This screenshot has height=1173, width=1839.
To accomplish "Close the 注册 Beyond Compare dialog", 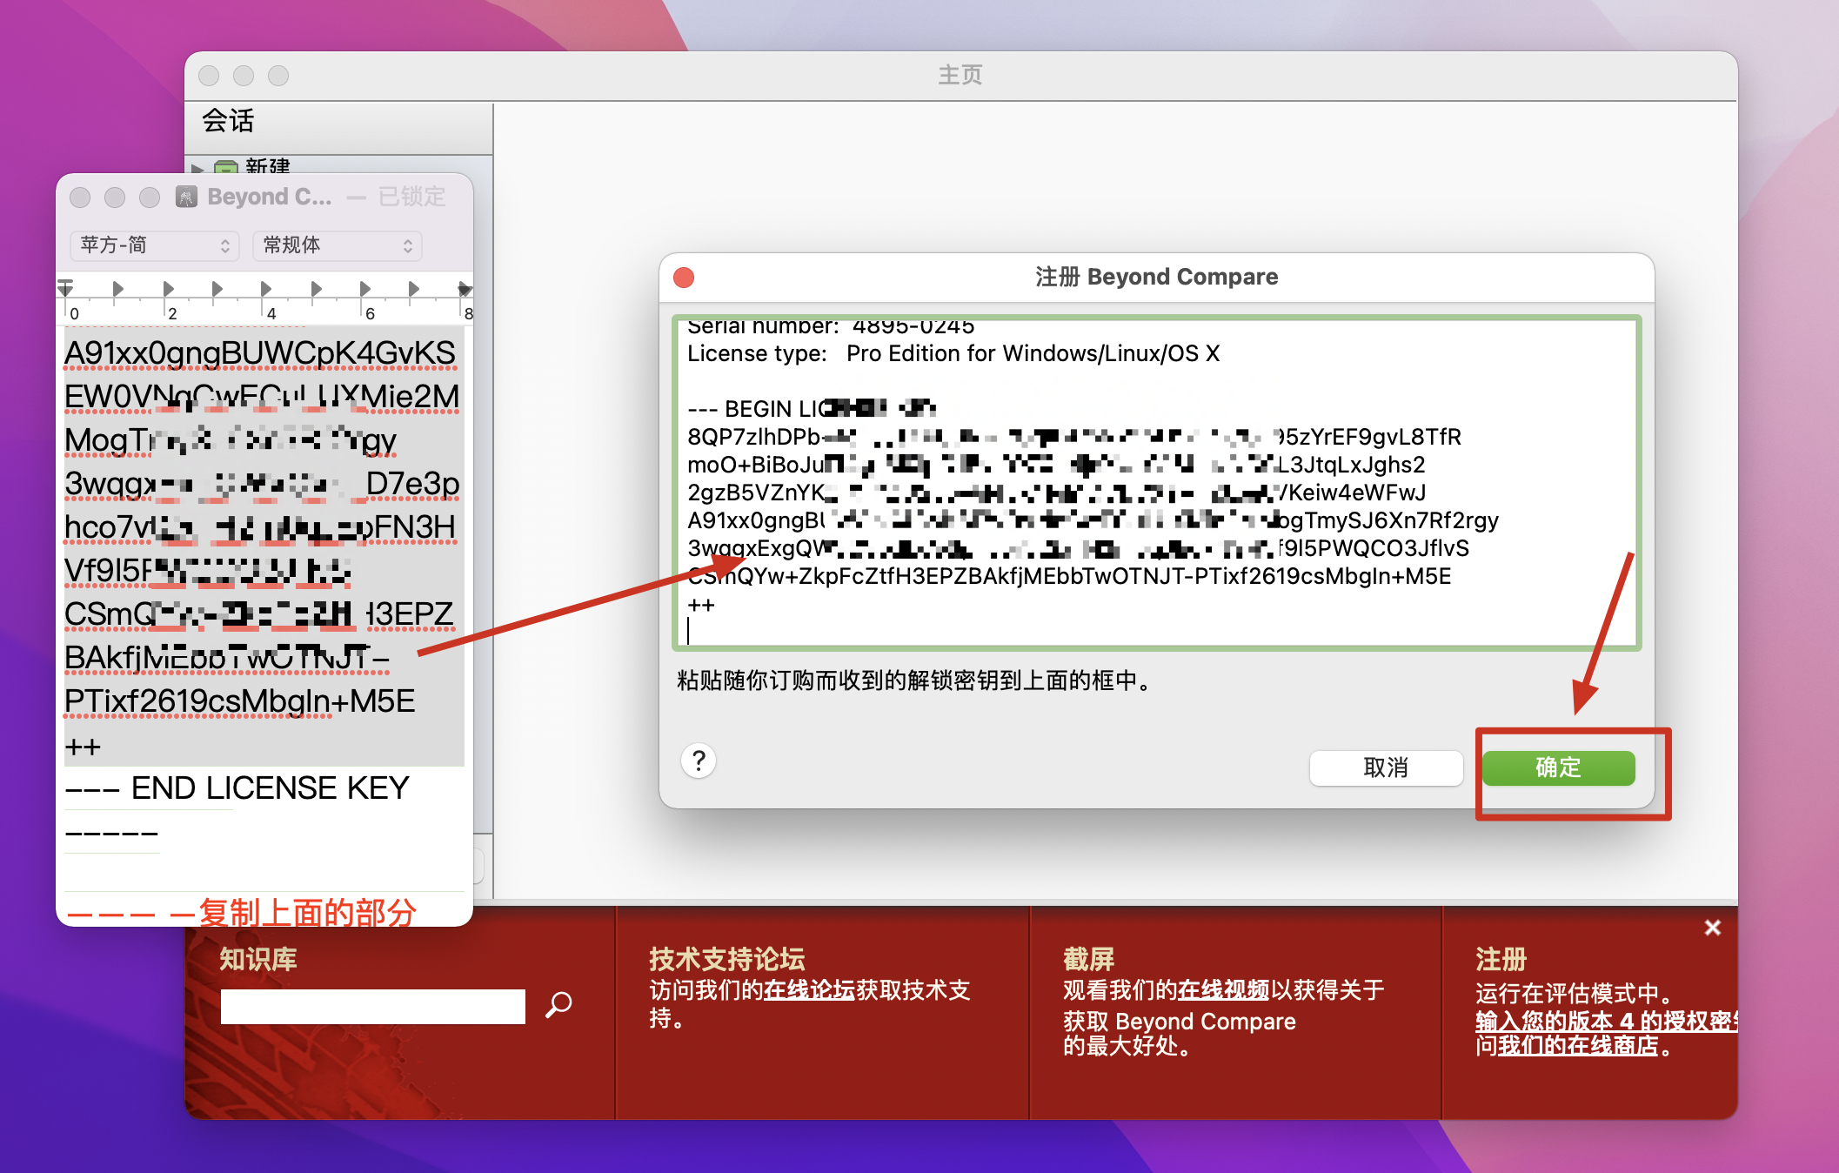I will click(684, 278).
